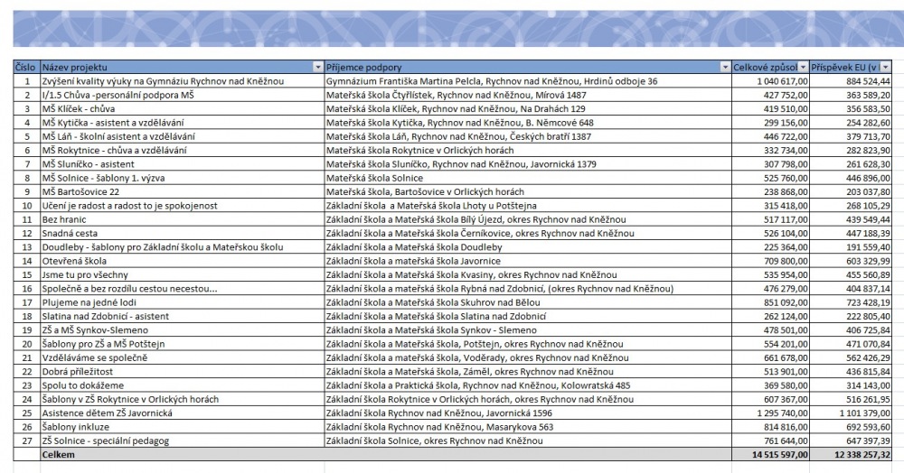The image size is (904, 473).
Task: Click recipient 'Mateřská škola Čtyřlístek' cell
Action: [x=528, y=95]
